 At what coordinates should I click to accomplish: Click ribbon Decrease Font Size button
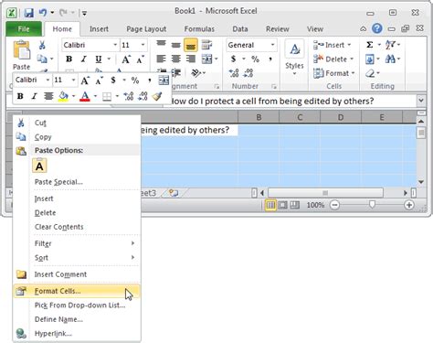point(141,59)
